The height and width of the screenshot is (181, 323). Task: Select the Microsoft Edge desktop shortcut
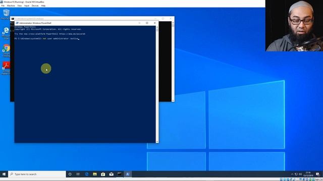[6, 33]
